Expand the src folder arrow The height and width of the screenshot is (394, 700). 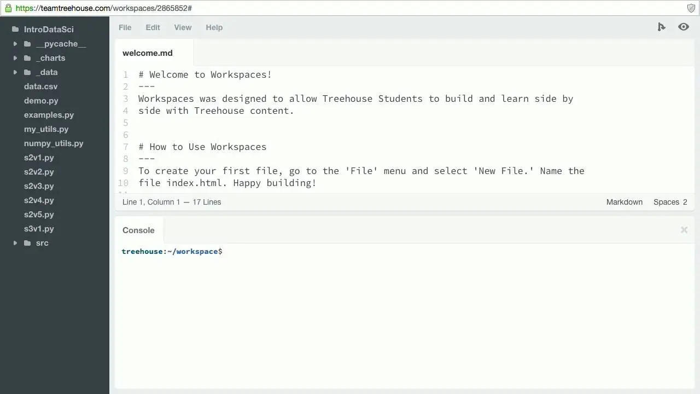point(15,243)
